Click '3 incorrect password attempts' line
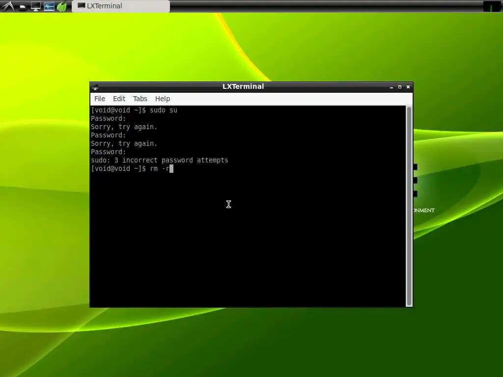This screenshot has height=377, width=503. 160,161
